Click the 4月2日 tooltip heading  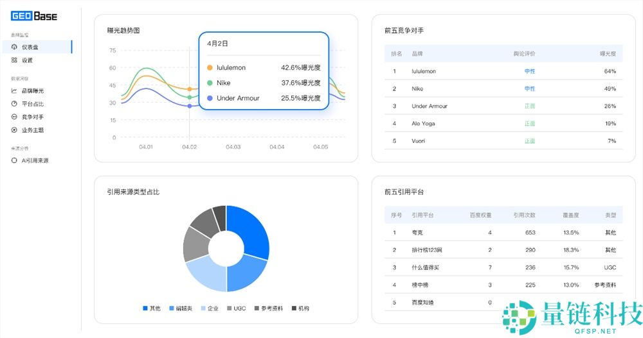click(x=217, y=44)
